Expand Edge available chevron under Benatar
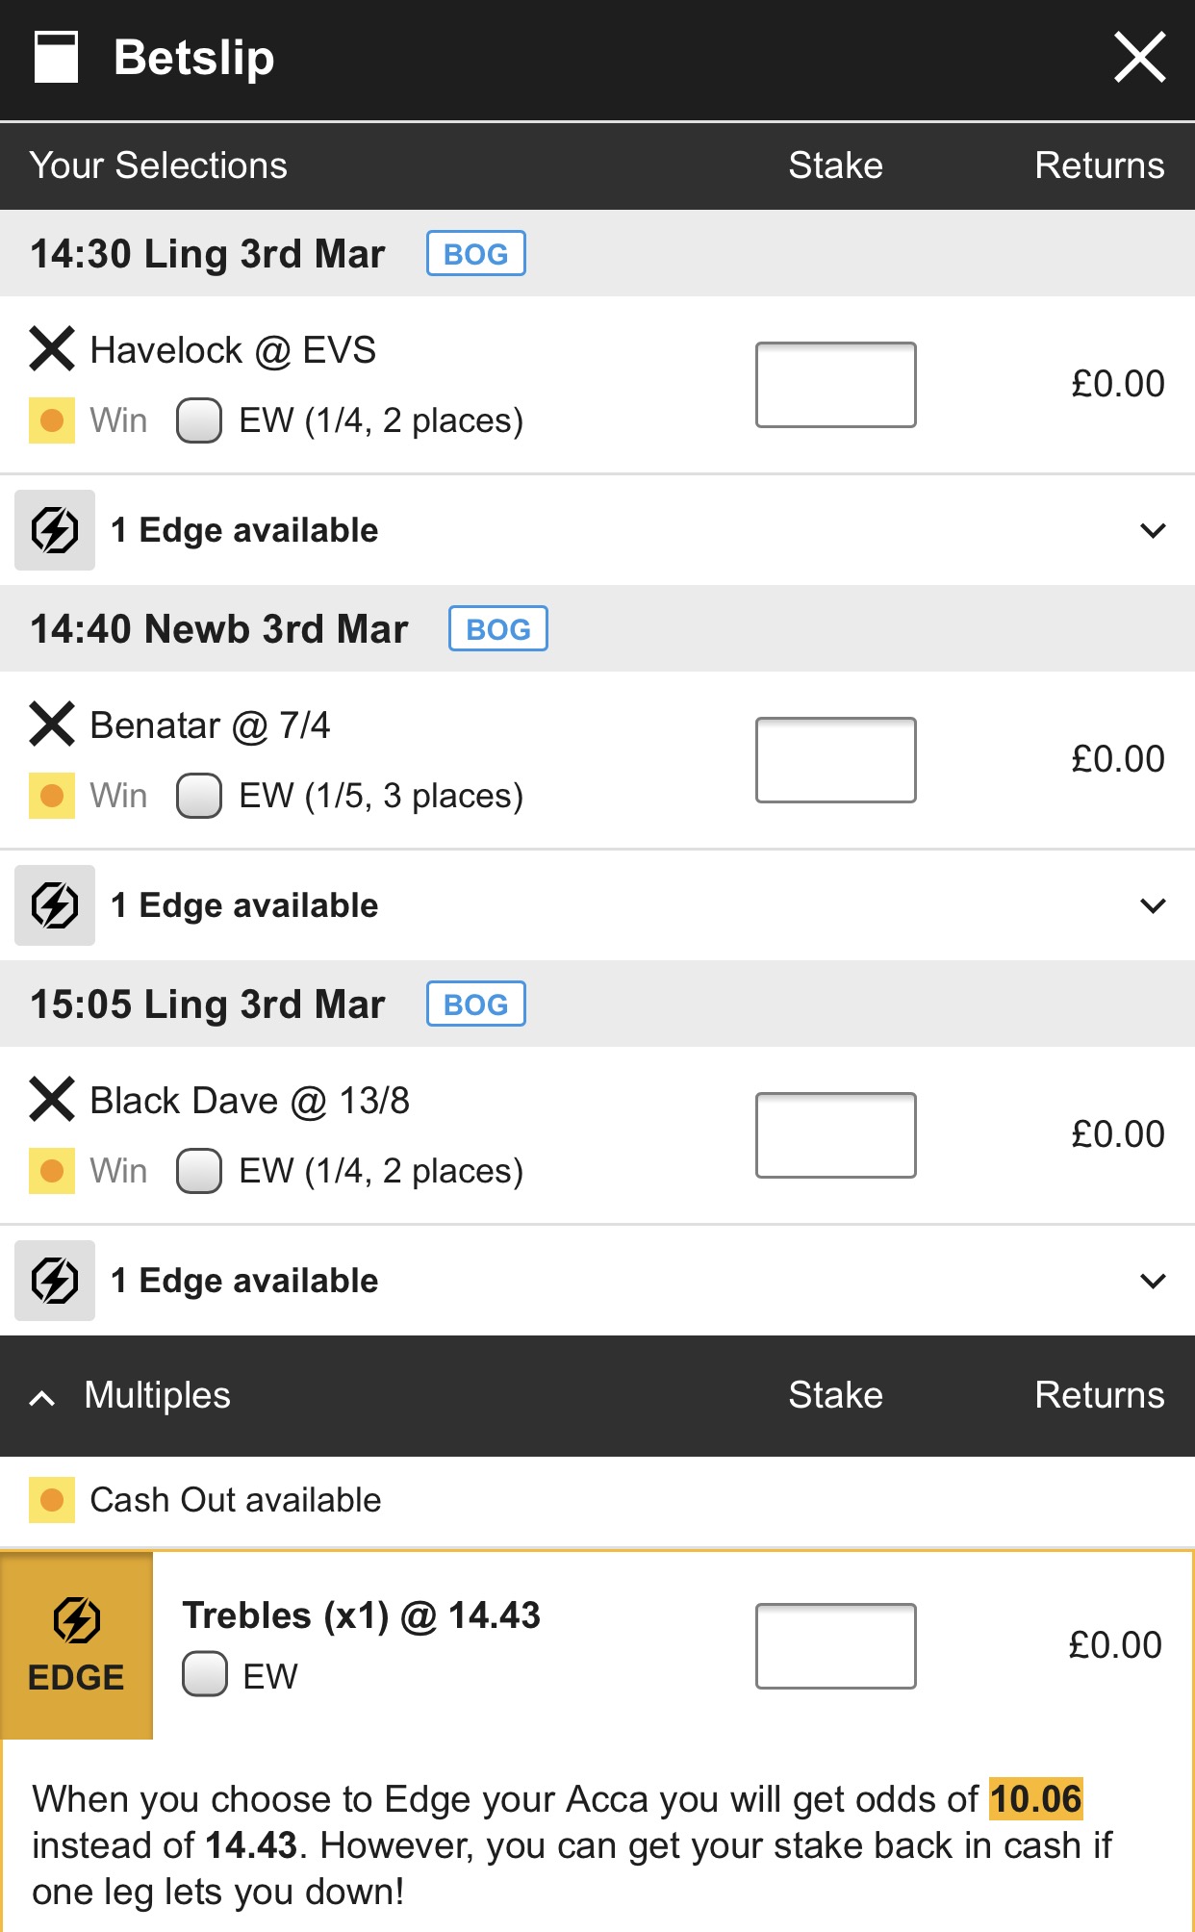 coord(1153,905)
